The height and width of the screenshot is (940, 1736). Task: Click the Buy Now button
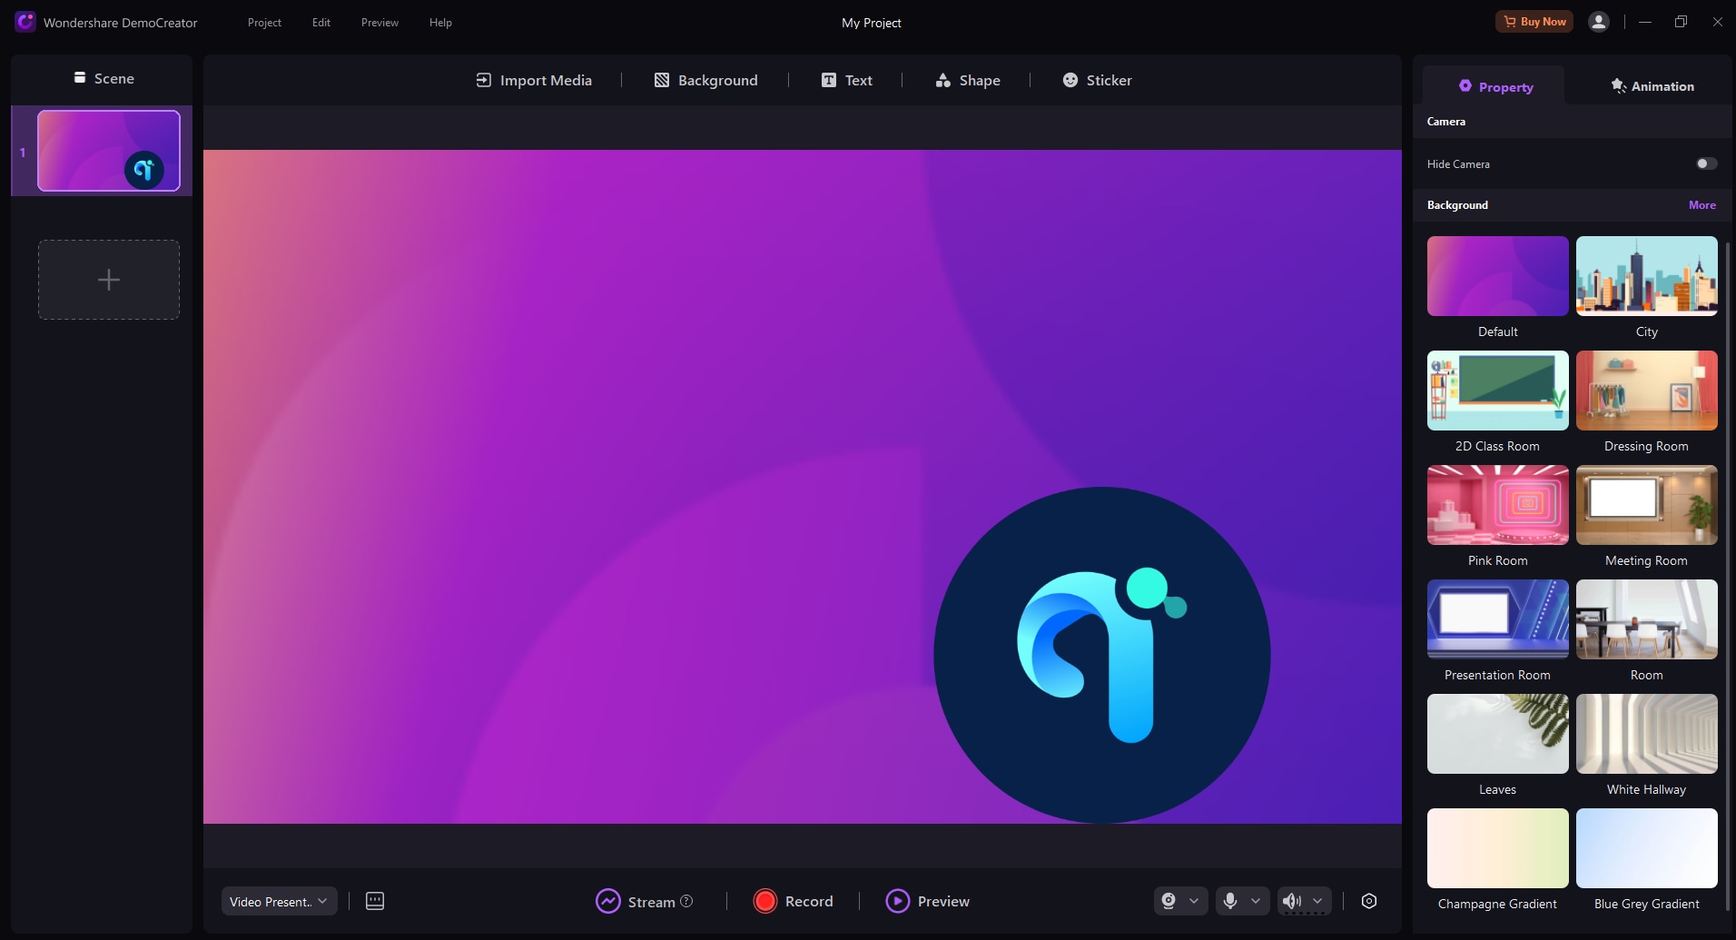pos(1534,22)
